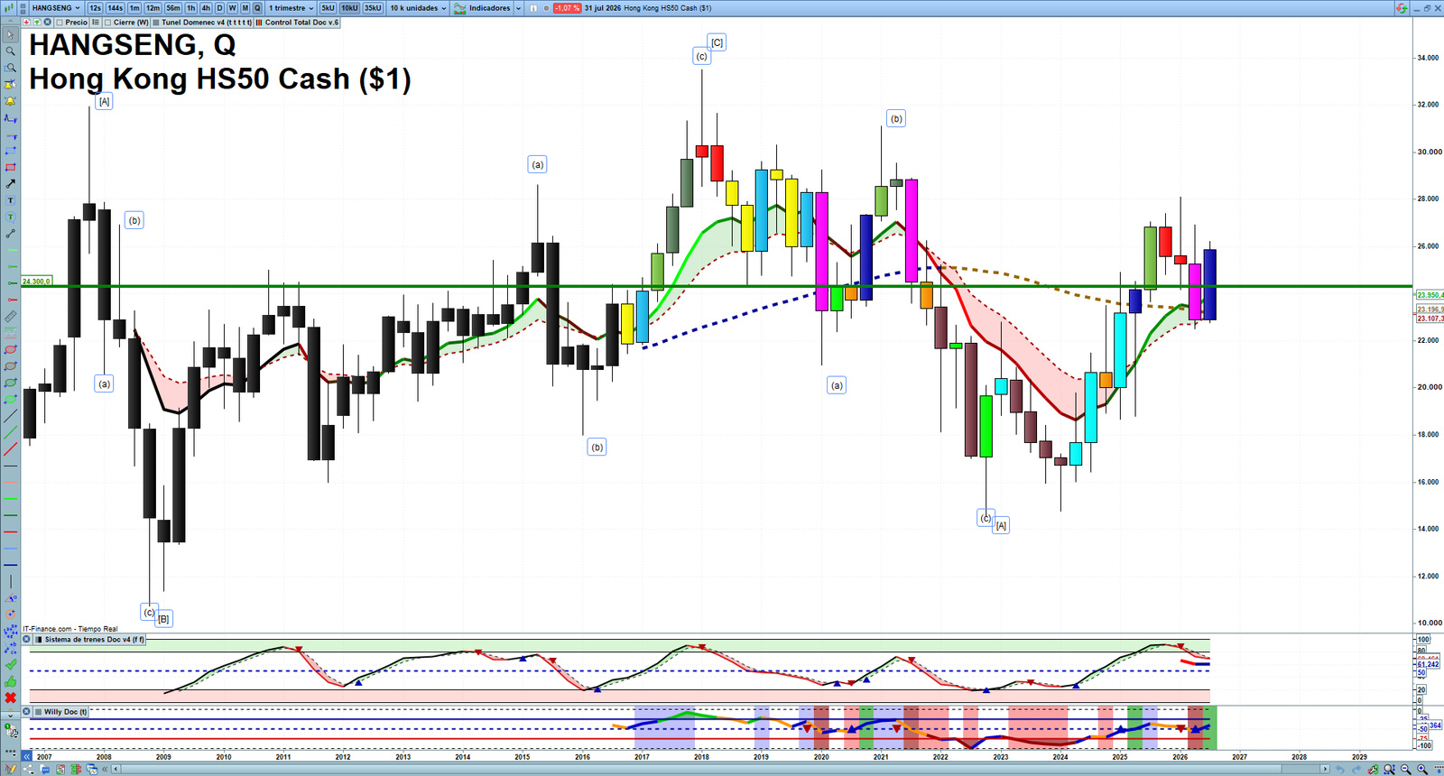
Task: Close the Sistema de trenes Doc v4 indicator
Action: (27, 640)
